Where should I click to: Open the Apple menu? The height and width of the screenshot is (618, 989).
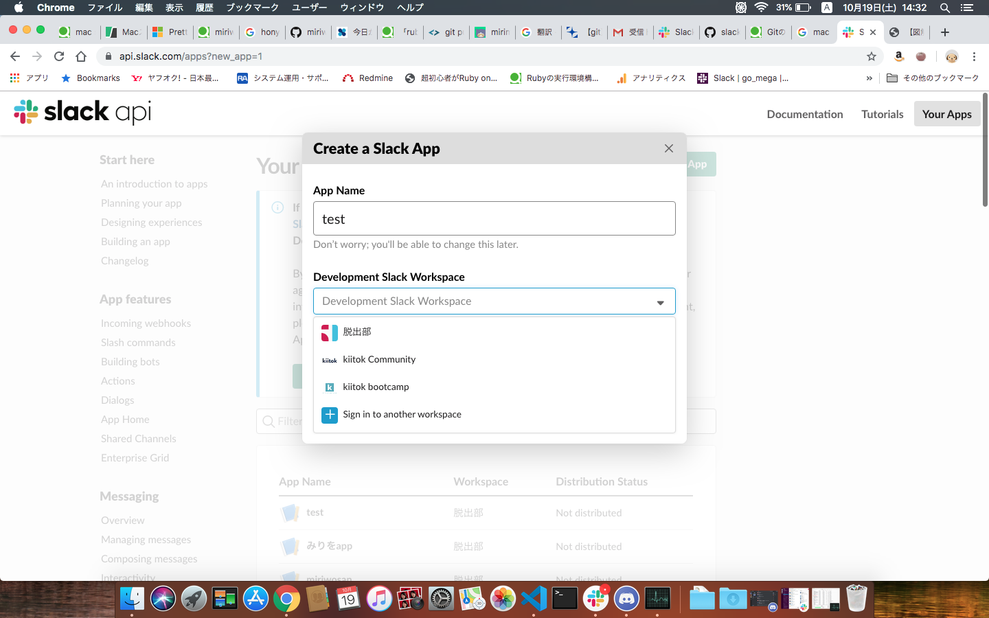pos(19,8)
